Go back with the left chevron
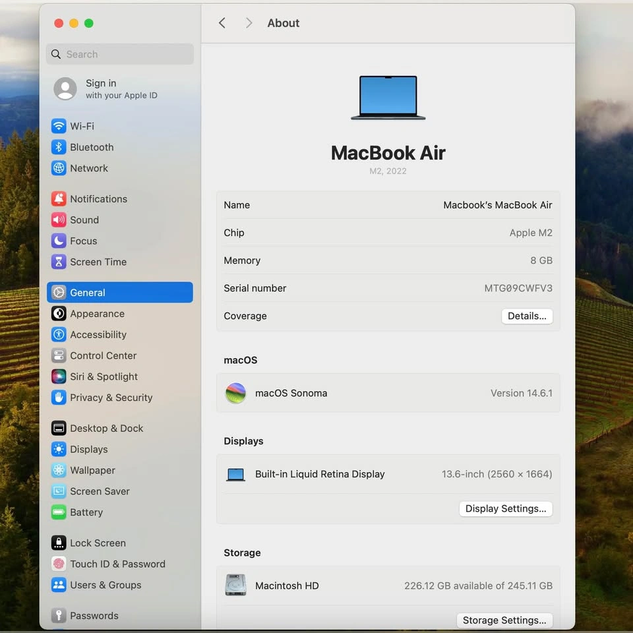 click(222, 23)
